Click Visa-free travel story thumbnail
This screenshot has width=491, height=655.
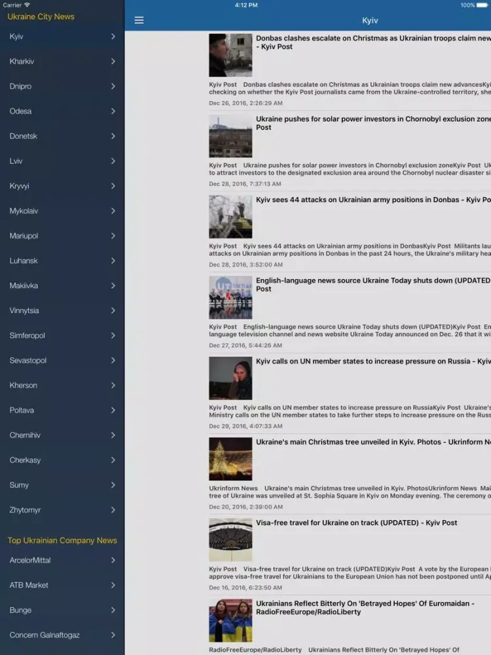click(230, 540)
